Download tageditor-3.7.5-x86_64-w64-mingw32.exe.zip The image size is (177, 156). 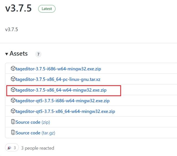click(61, 90)
